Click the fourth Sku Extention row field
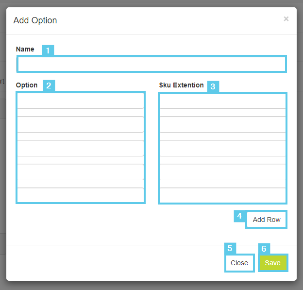Screen dimensions: 303x290 pyautogui.click(x=222, y=172)
